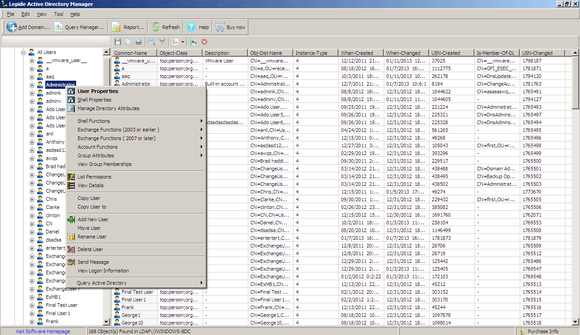This screenshot has height=335, width=580.
Task: Open Exchange Functions (2007 or later) submenu
Action: click(135, 138)
